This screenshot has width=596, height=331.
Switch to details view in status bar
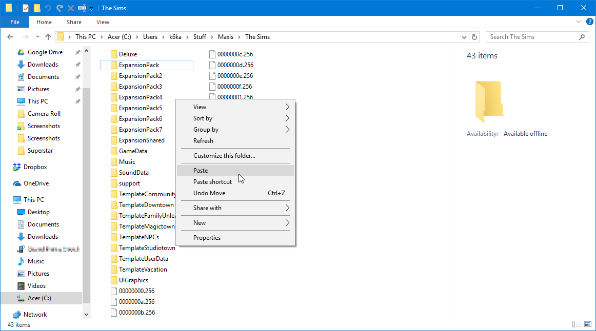click(x=577, y=324)
